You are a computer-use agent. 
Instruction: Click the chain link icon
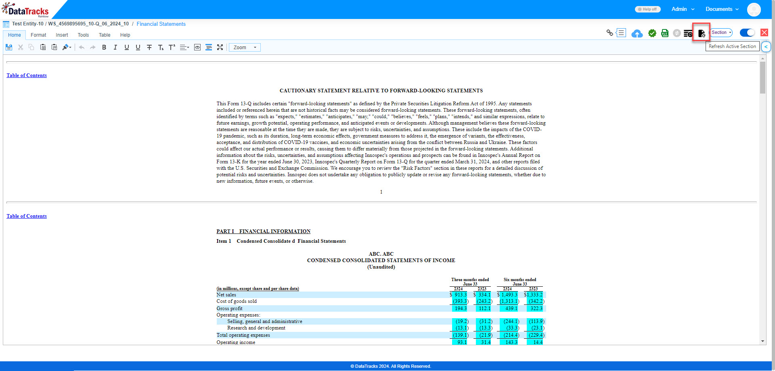click(x=610, y=33)
